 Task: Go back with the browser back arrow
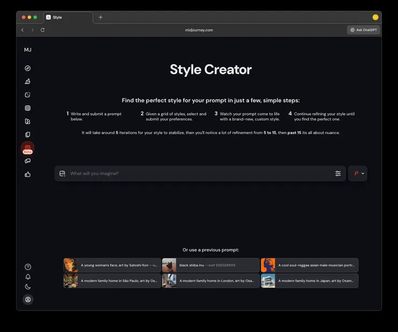tap(23, 30)
